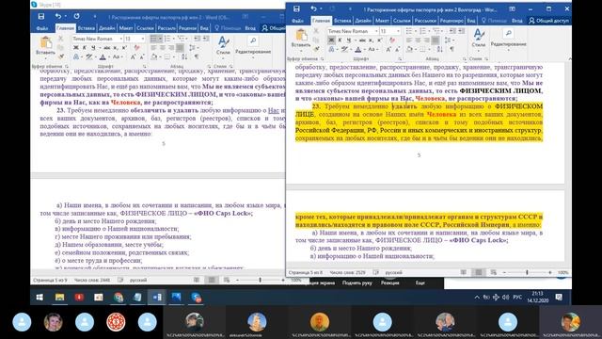Viewport: 602px width, 339px height.
Task: Toggle strikethrough in Волгоград Word window
Action: 362,40
